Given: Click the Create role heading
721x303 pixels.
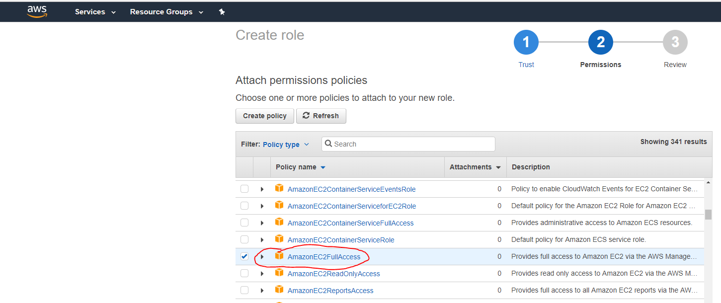Looking at the screenshot, I should (270, 35).
